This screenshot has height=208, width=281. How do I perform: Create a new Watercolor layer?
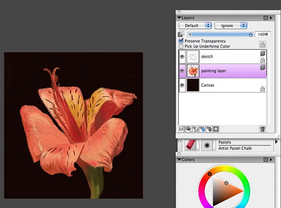tap(202, 129)
